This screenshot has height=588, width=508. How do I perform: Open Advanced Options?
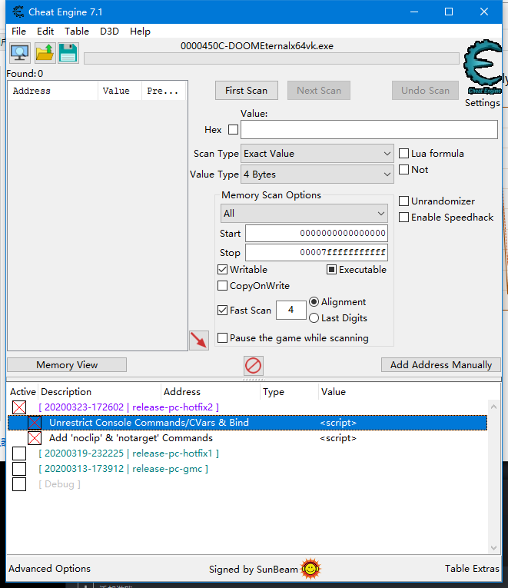point(49,569)
